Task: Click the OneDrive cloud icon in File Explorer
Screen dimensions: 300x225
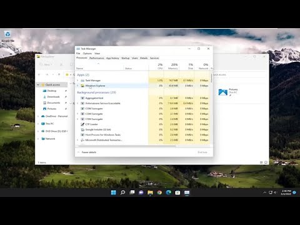Action: pos(42,116)
